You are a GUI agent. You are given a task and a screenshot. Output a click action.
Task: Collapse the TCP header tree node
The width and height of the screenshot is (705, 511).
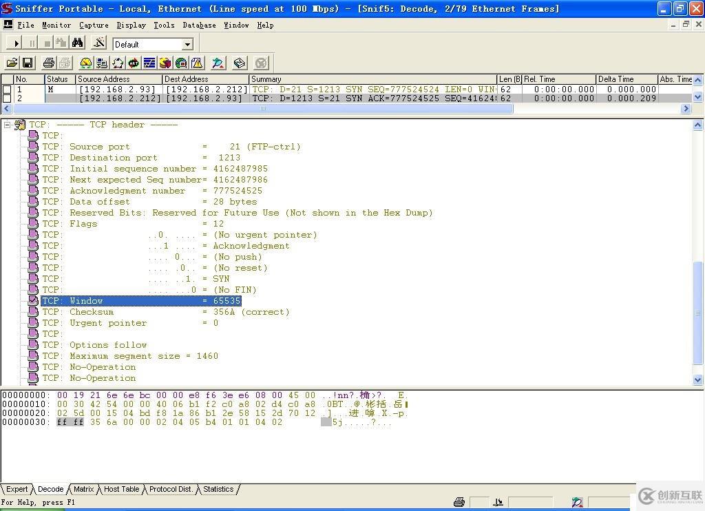(7, 125)
